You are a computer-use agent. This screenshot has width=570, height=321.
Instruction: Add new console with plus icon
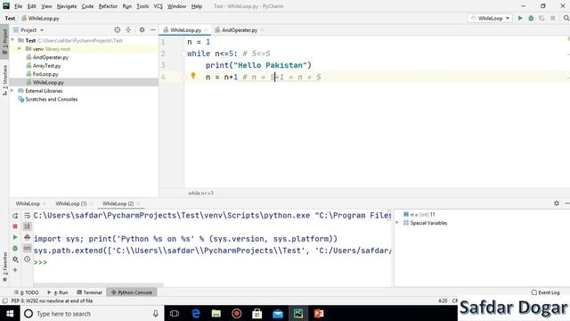tap(15, 270)
